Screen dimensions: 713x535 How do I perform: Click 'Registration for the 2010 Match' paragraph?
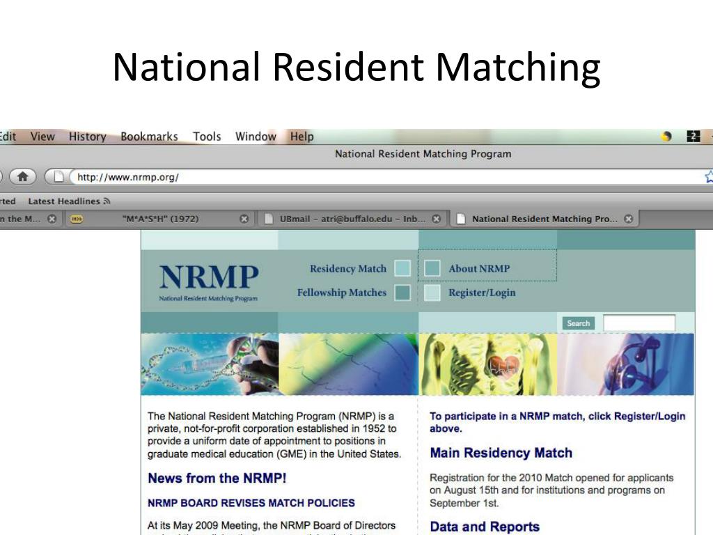(551, 490)
